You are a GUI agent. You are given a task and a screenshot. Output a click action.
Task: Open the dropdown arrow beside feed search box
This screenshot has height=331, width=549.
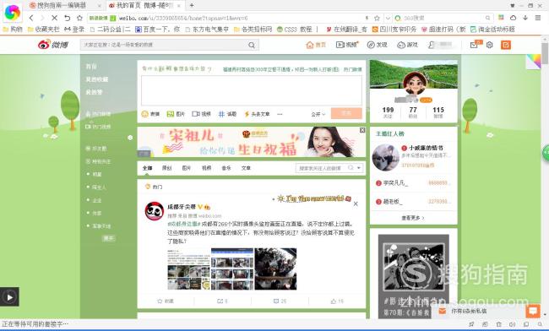[359, 168]
